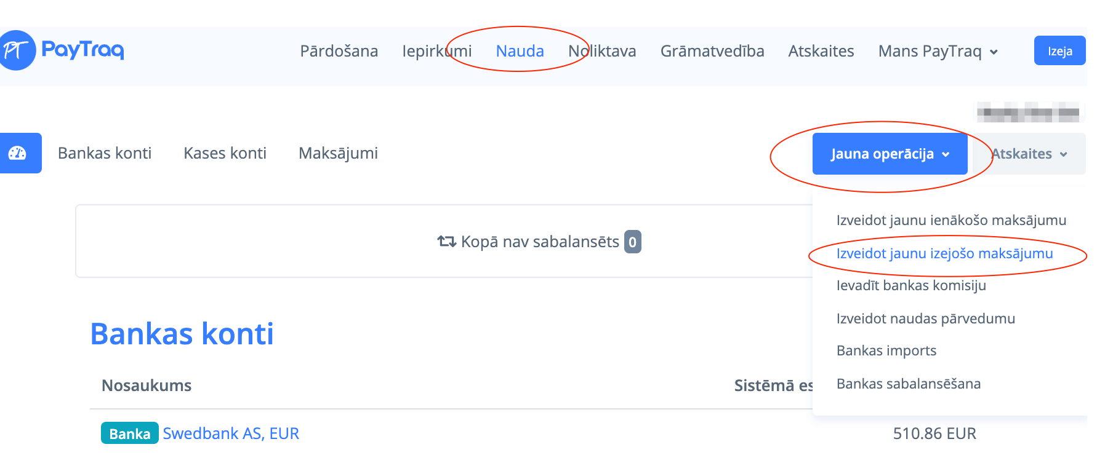Choose Ievadīt bankas komisiju
This screenshot has width=1113, height=455.
(911, 285)
